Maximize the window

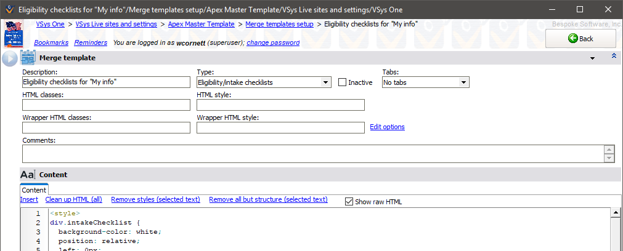tap(579, 10)
